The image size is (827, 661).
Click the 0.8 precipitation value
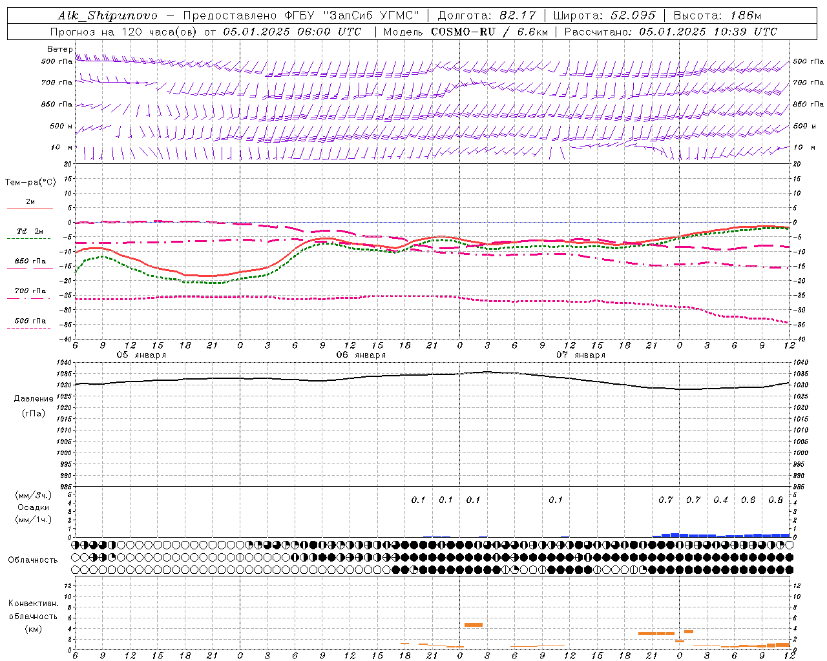775,500
